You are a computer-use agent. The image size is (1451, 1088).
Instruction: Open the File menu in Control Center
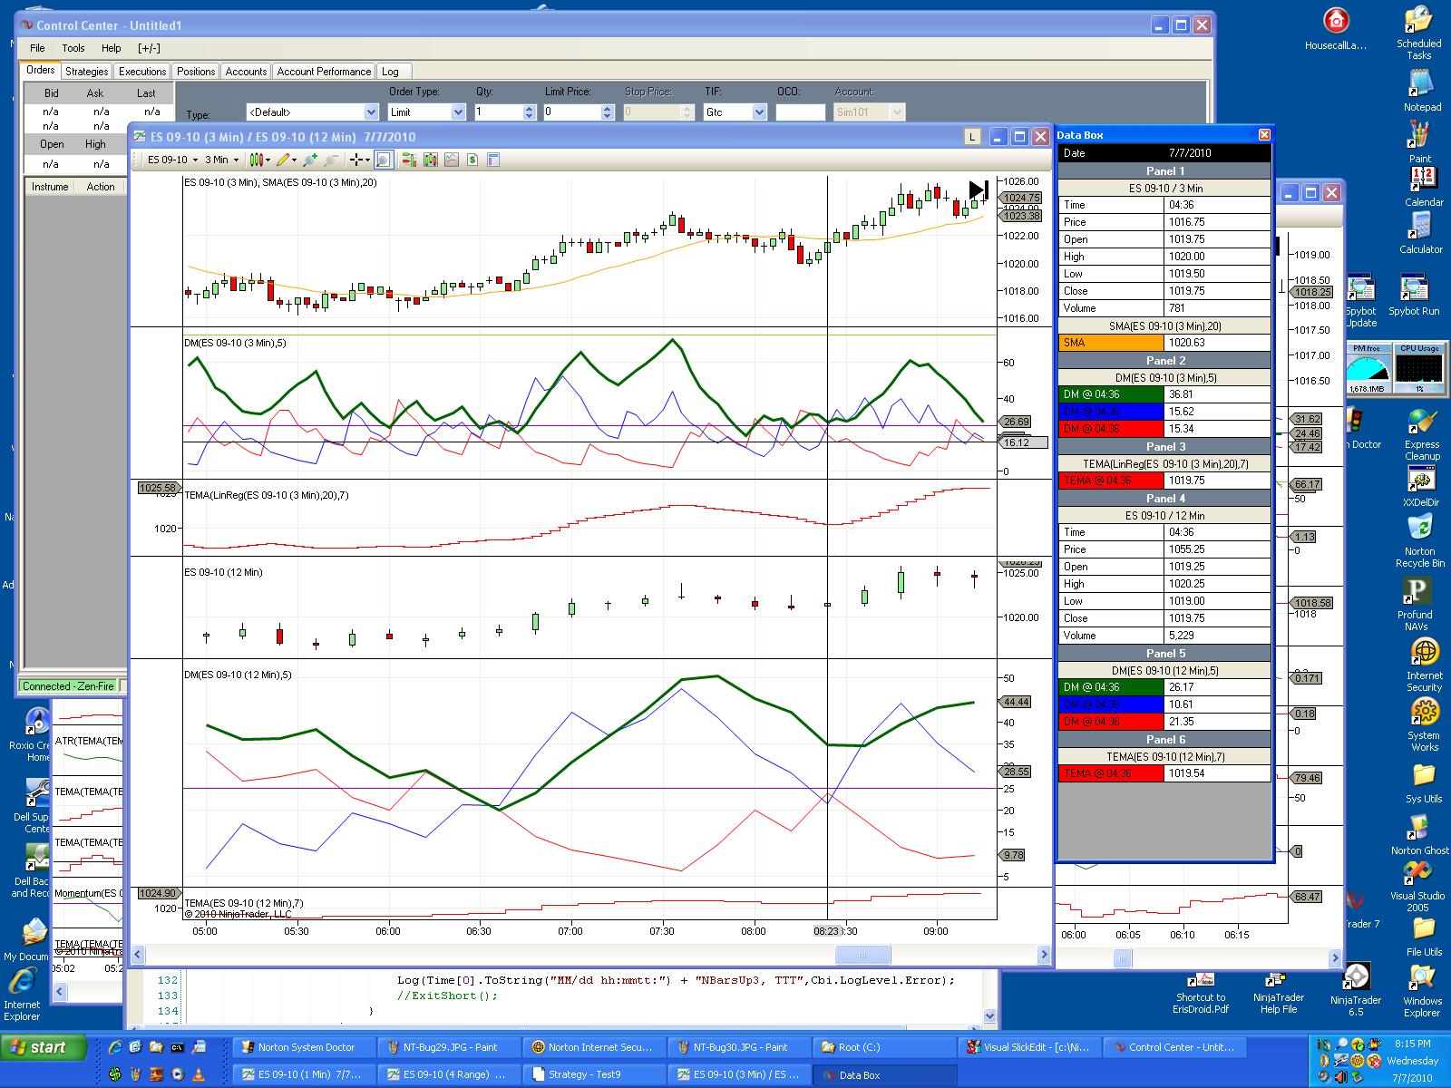coord(37,48)
